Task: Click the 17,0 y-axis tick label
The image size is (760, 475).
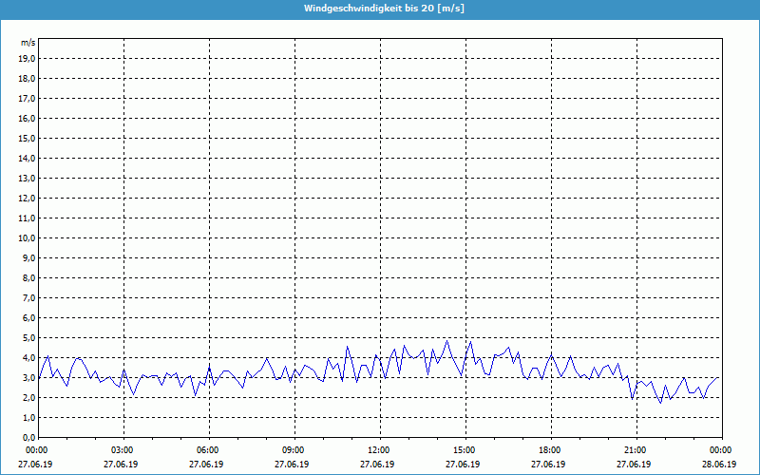Action: pyautogui.click(x=28, y=98)
